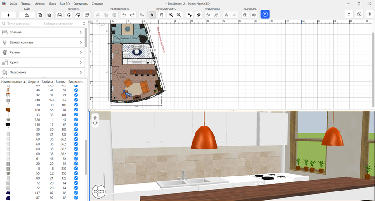Open the Выберите категорию dropdown

click(64, 24)
